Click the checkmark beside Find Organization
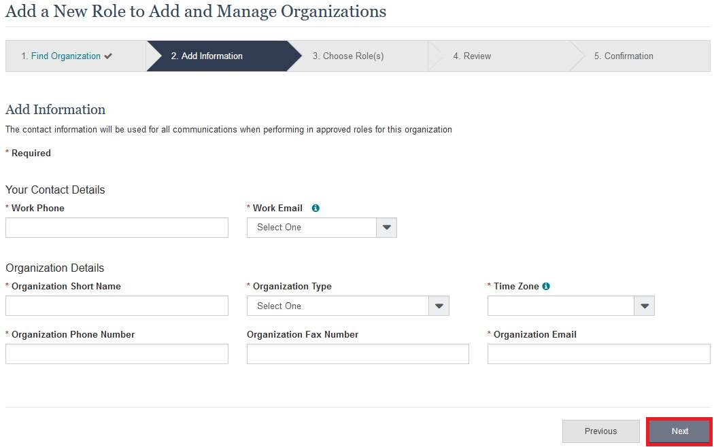Image resolution: width=714 pixels, height=447 pixels. (108, 56)
